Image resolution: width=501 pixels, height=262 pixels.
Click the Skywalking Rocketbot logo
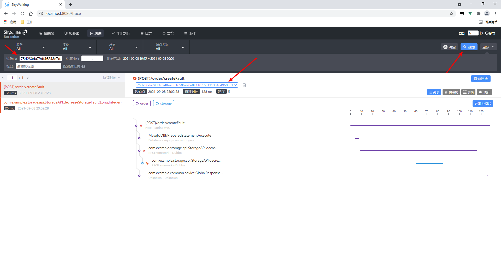coord(16,34)
